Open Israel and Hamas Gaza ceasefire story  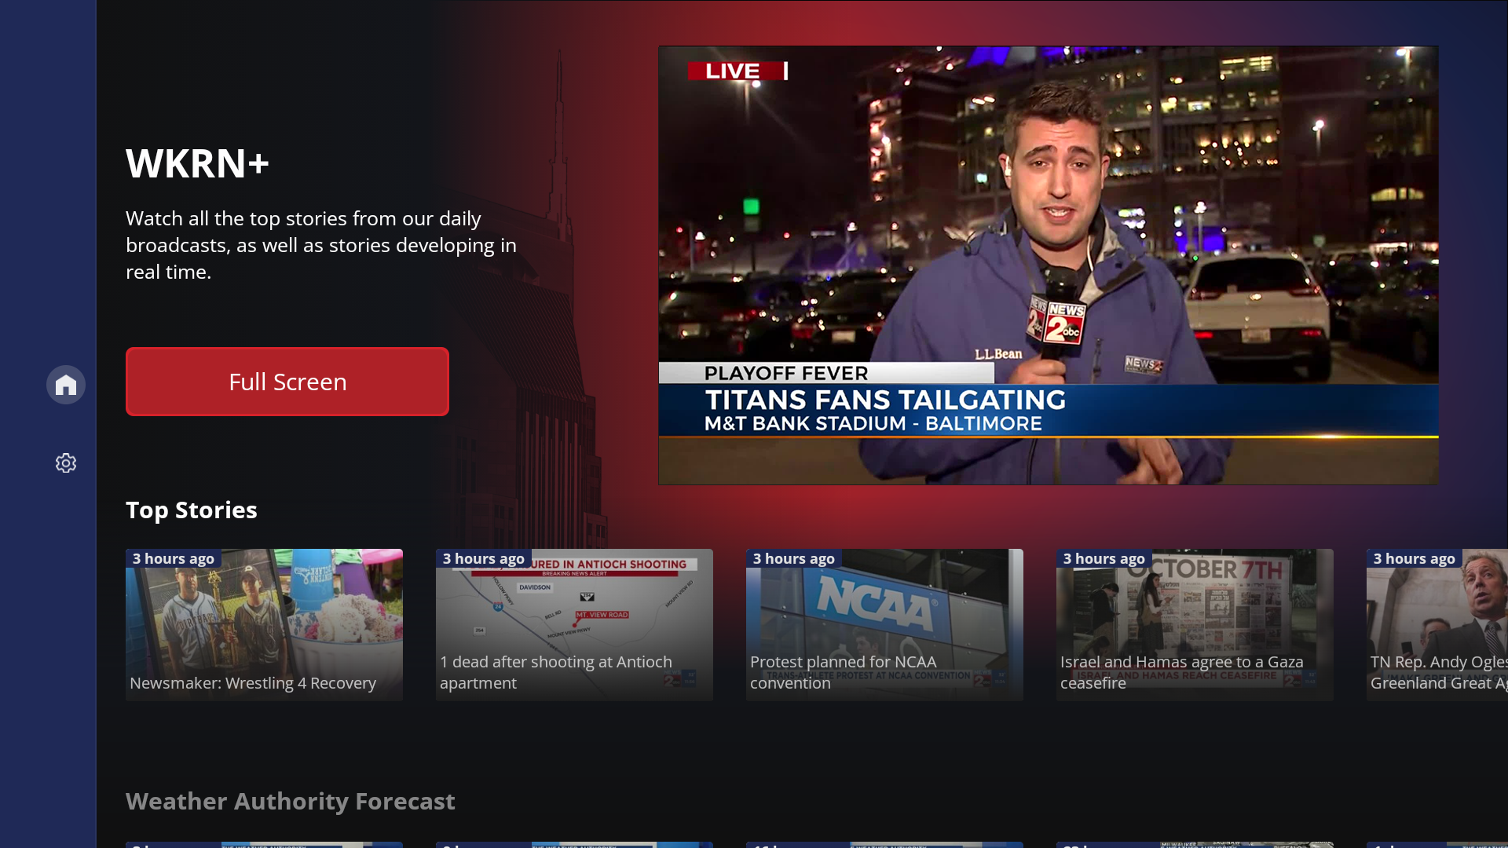click(1195, 625)
